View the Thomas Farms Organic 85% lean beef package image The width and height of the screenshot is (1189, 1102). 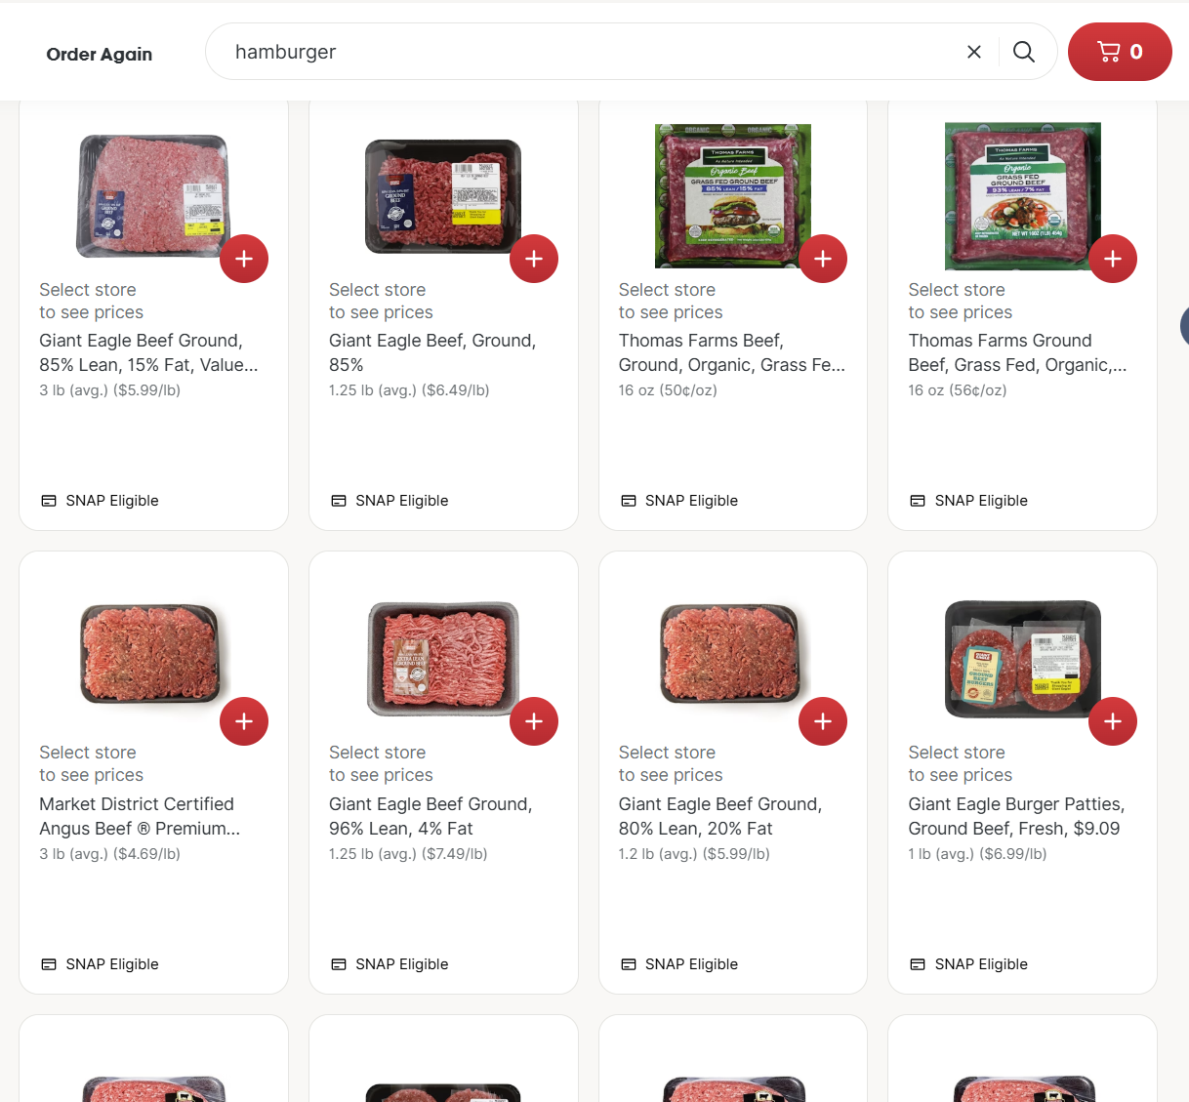pyautogui.click(x=733, y=195)
